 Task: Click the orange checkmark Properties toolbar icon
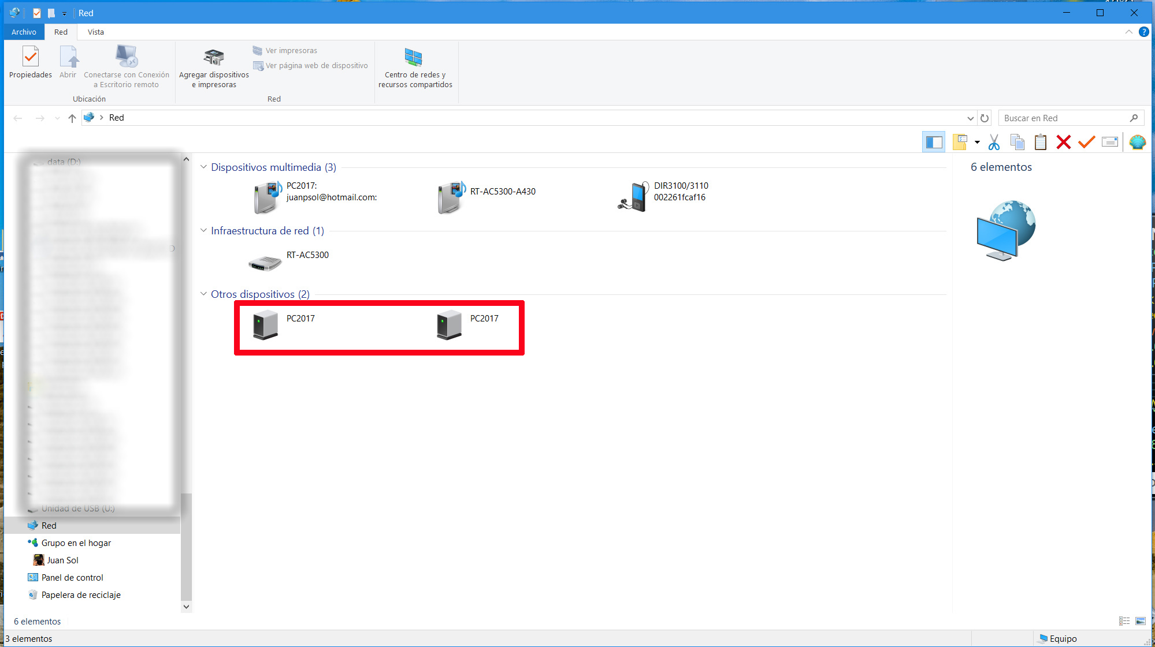click(x=1086, y=142)
